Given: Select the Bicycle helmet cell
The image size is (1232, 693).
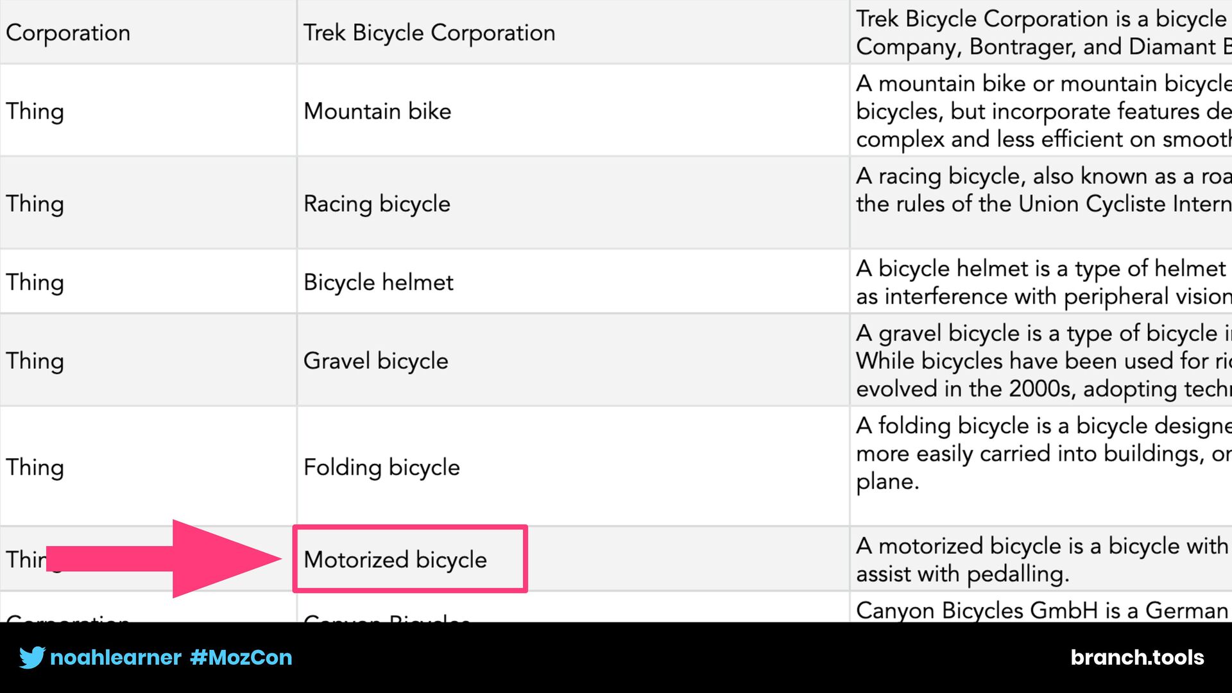Looking at the screenshot, I should (573, 282).
